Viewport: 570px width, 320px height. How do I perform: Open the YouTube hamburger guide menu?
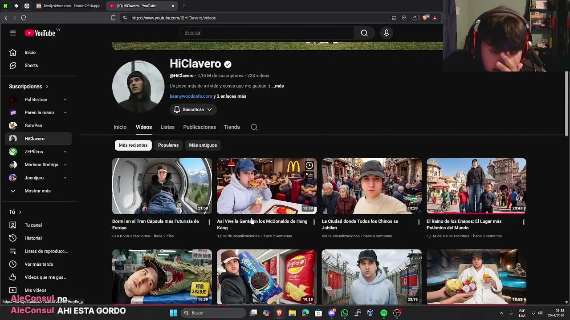point(13,33)
